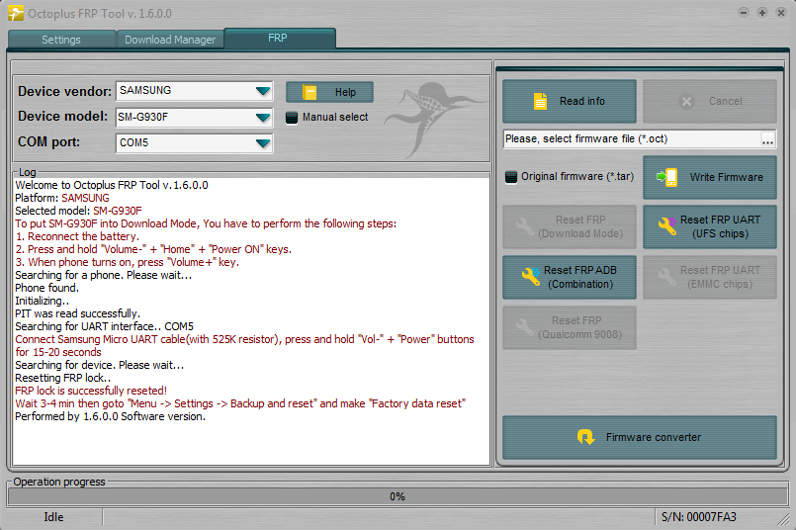
Task: Click wrench icon on Reset FRP UART EMMC
Action: [x=666, y=277]
